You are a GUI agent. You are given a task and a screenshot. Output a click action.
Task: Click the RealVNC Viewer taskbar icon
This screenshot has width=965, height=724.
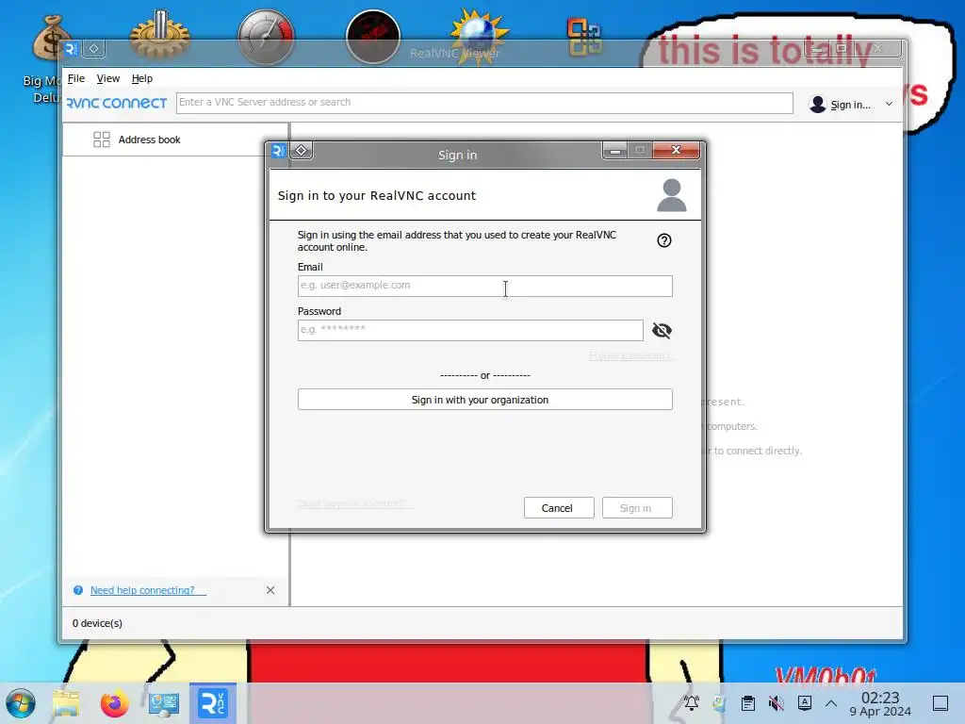[x=213, y=703]
